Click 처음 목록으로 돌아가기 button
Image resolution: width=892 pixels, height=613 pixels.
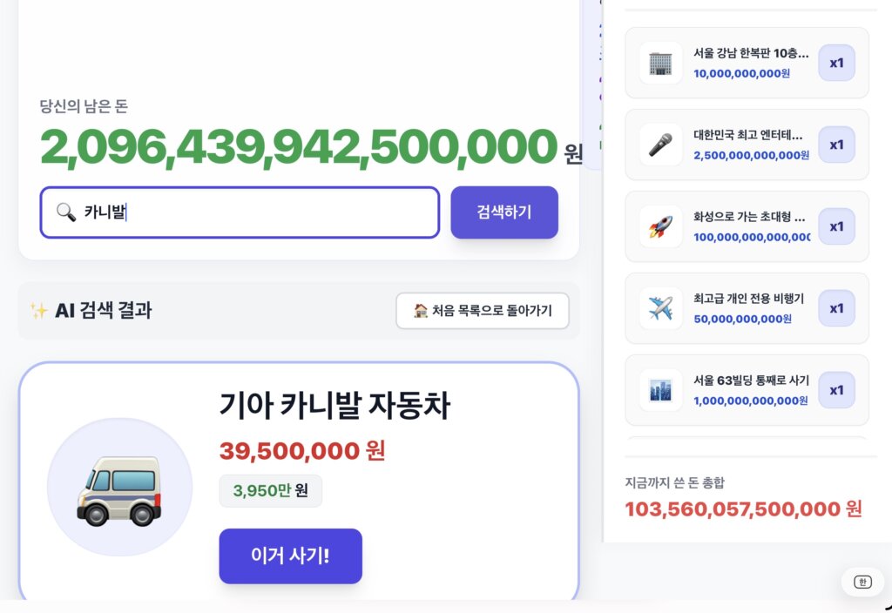coord(483,311)
